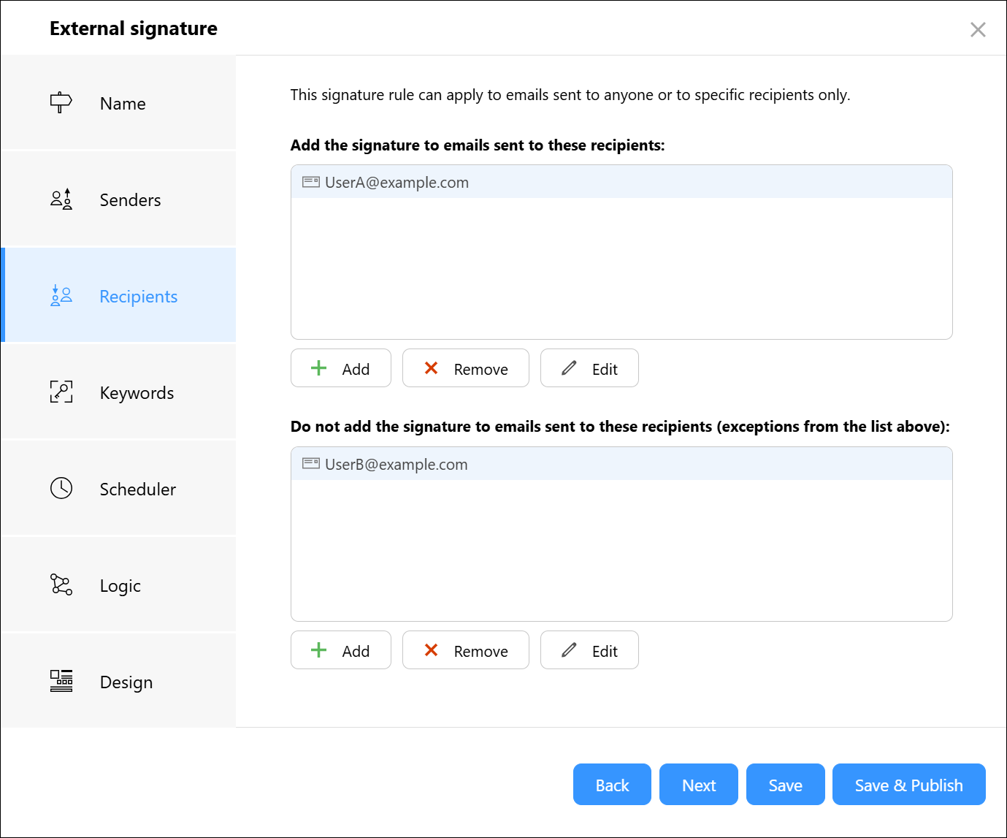
Task: Click Save & Publish
Action: tap(909, 785)
